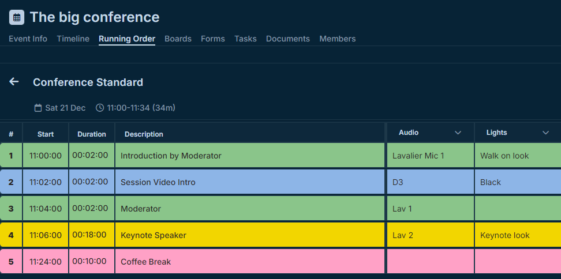
Task: Click the clock icon beside 11:00-11:34
Action: coord(100,108)
